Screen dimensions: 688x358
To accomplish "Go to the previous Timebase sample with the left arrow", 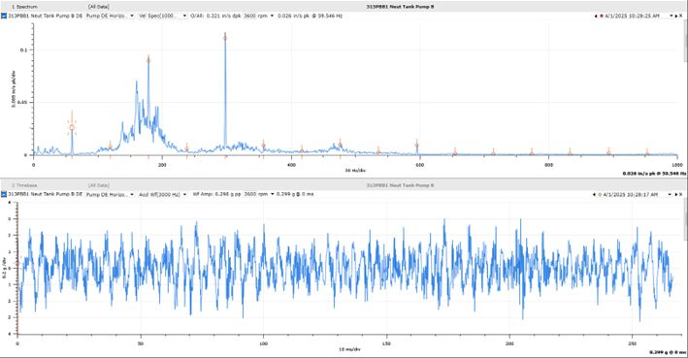I will click(x=594, y=194).
